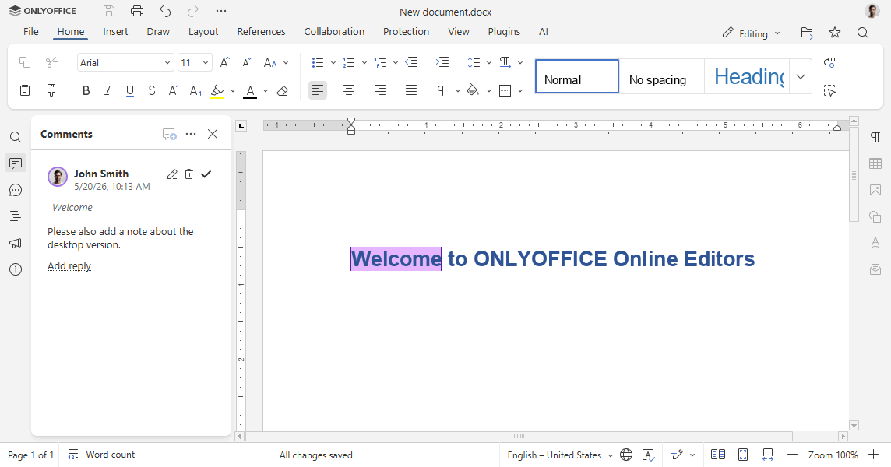Expand the borders dropdown arrow
This screenshot has width=891, height=467.
[520, 90]
